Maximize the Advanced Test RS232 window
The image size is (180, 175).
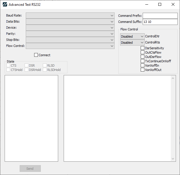[160, 5]
